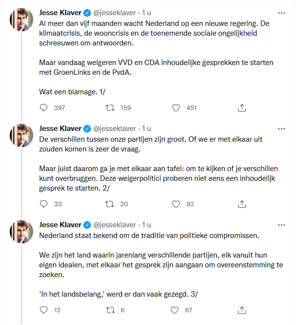Share the third tweet ending in 3/
This screenshot has height=325, width=296.
click(242, 310)
